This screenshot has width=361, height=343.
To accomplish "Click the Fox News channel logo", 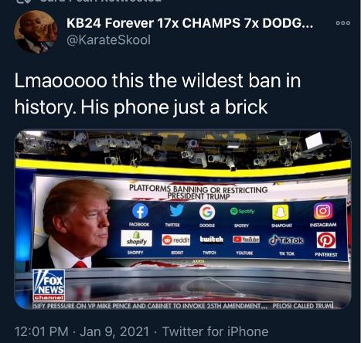I will click(49, 285).
